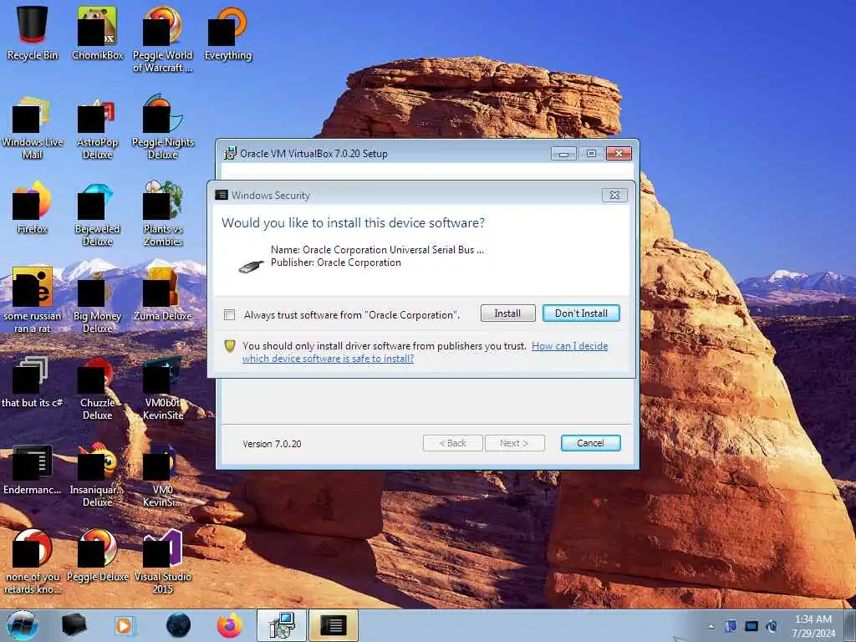
Task: Click 'Would you like to install this device software?' heading
Action: [354, 222]
